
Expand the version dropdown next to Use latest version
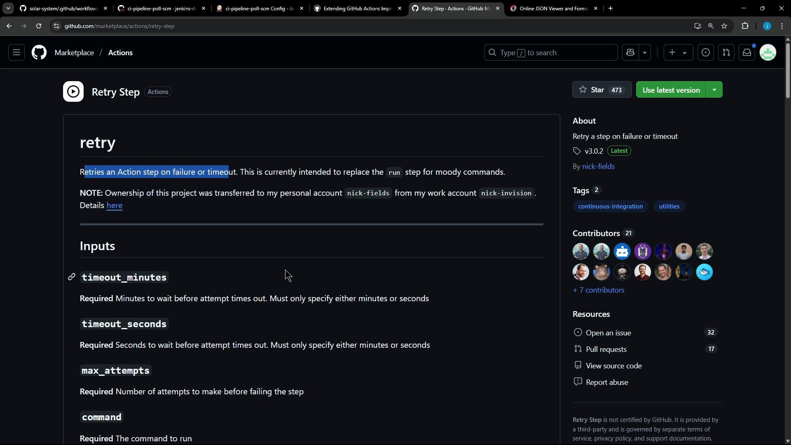pos(714,90)
